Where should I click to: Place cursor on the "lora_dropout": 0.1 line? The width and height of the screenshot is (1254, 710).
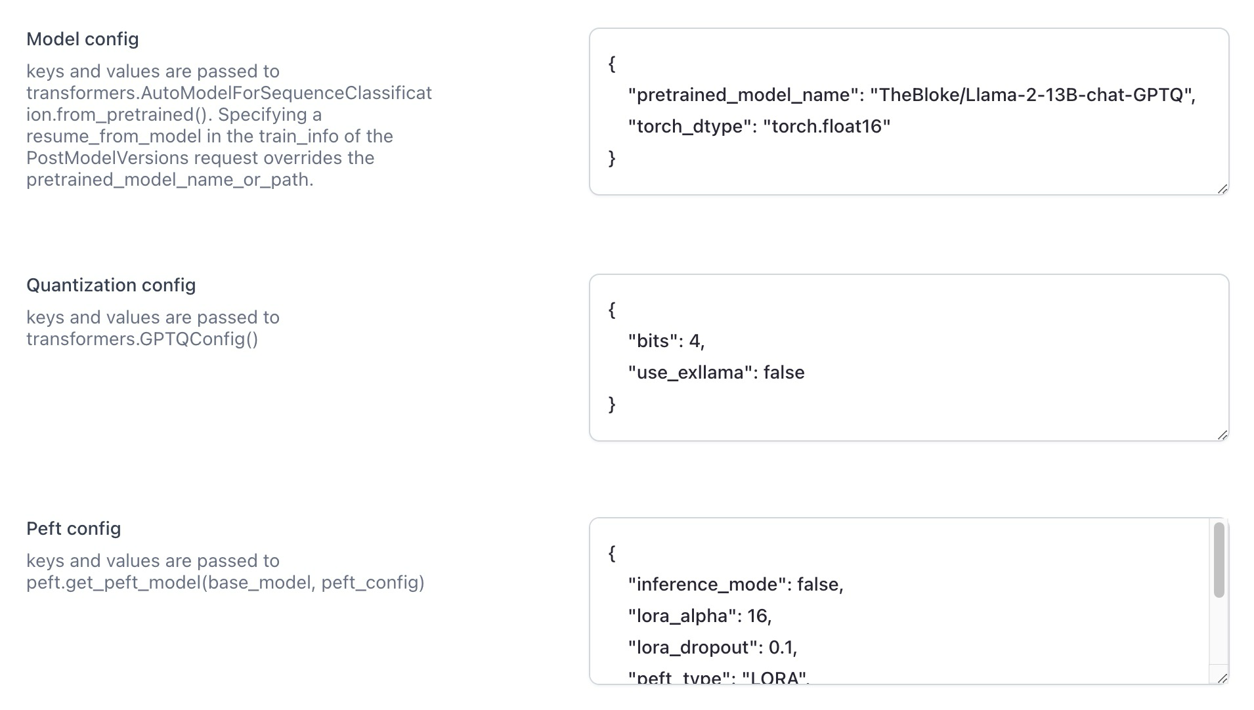pyautogui.click(x=712, y=648)
